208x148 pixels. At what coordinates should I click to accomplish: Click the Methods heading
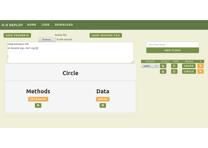38,91
